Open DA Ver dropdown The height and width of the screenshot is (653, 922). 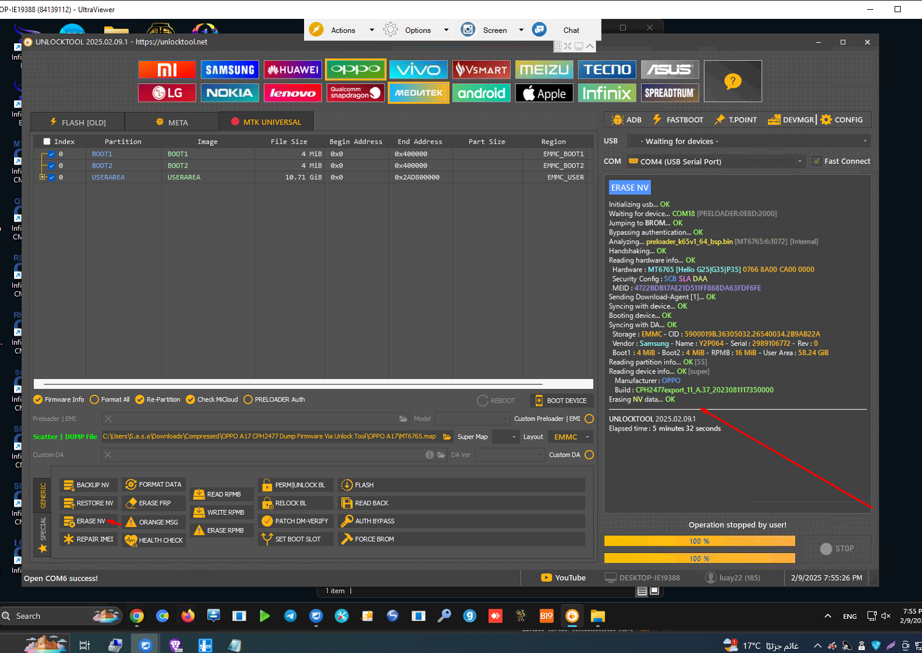click(509, 455)
